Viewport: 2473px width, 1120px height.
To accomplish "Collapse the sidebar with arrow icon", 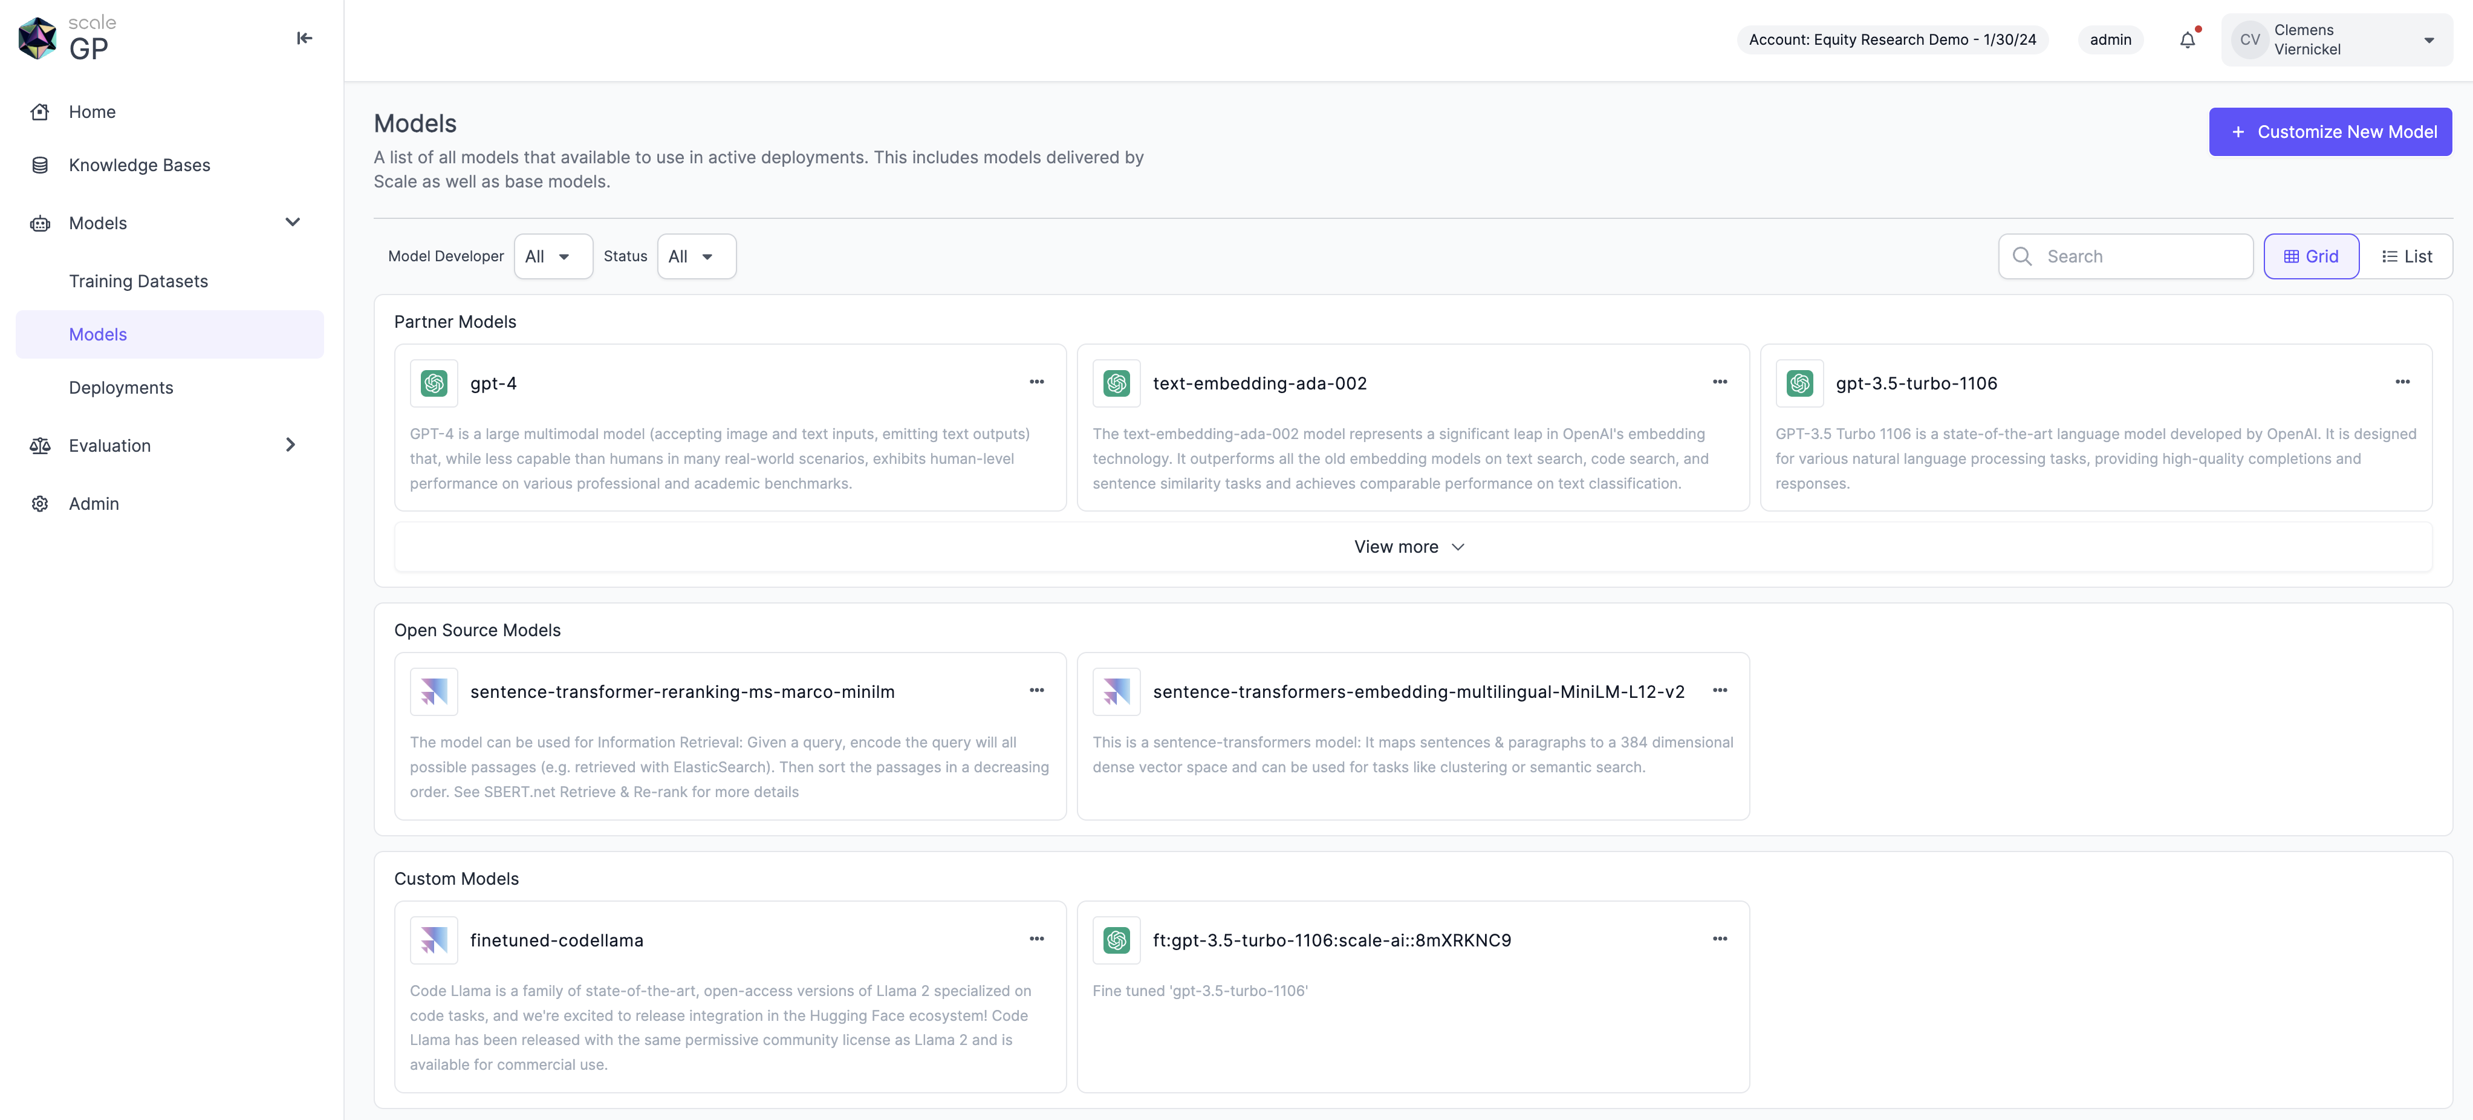I will pyautogui.click(x=304, y=39).
